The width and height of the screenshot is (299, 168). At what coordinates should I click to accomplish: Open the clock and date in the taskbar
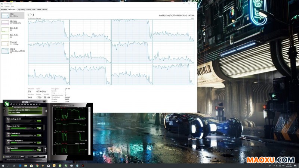point(289,166)
